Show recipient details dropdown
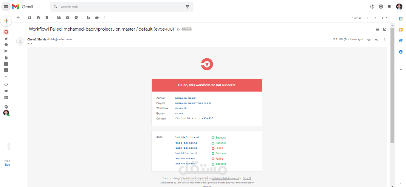The width and height of the screenshot is (406, 187). click(x=32, y=44)
